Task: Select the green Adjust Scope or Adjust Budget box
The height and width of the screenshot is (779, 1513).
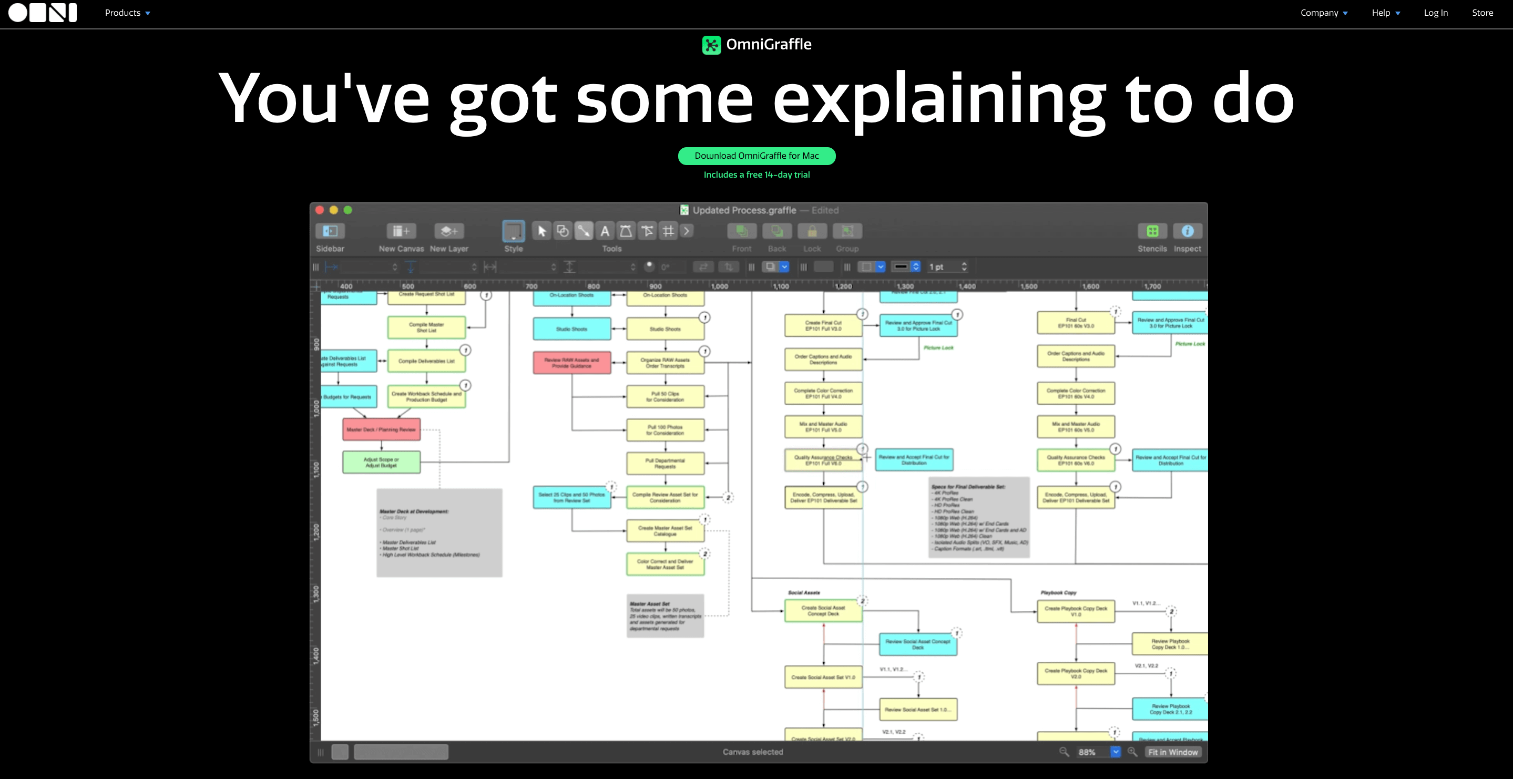Action: point(381,463)
